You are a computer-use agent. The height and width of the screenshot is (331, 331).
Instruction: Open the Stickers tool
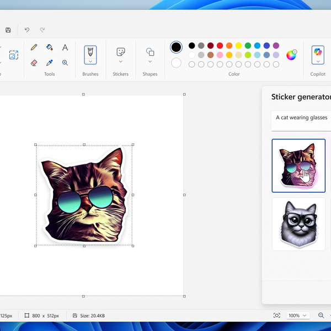click(x=121, y=52)
